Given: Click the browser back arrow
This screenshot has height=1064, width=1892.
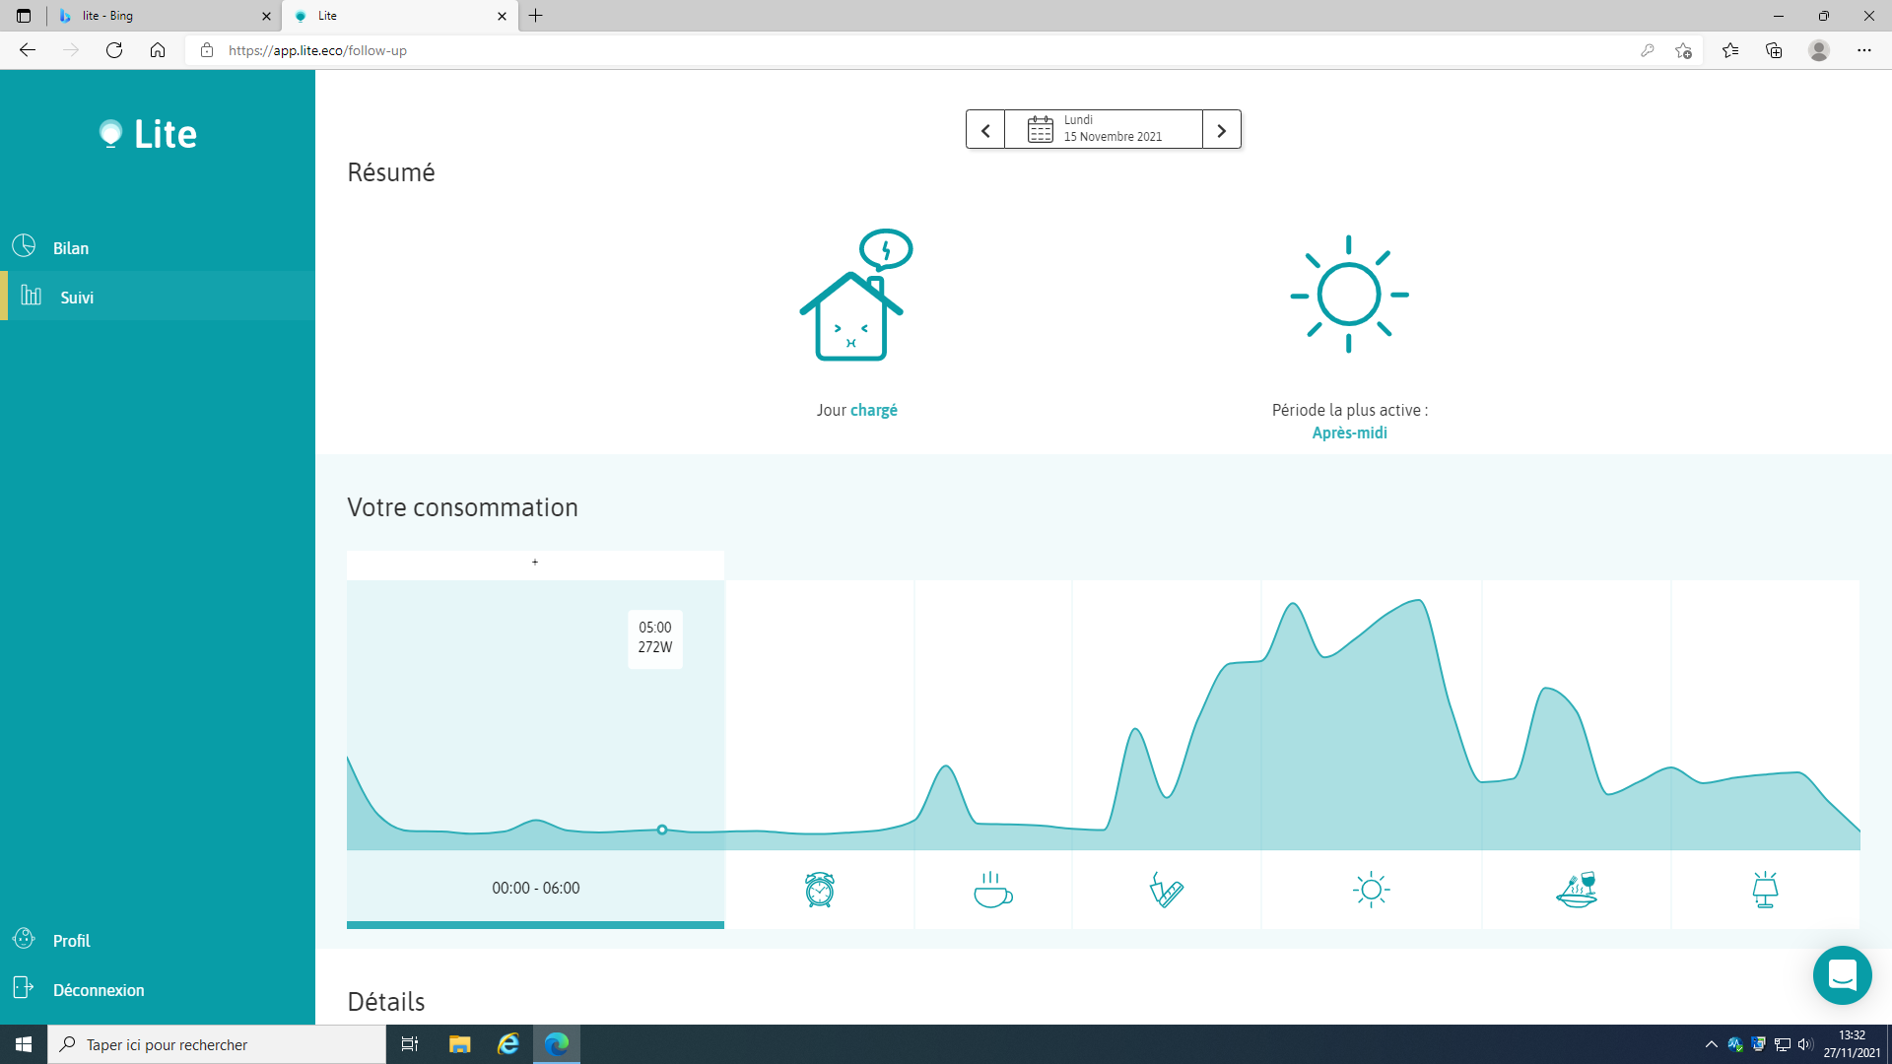Looking at the screenshot, I should coord(28,50).
